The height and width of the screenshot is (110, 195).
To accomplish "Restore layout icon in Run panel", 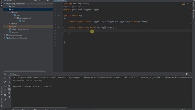I will coord(5,95).
